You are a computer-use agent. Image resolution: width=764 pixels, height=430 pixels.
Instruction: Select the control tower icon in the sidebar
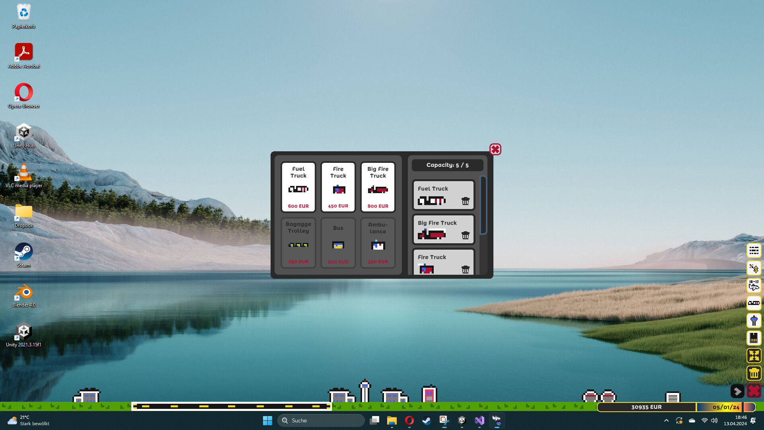[x=754, y=321]
